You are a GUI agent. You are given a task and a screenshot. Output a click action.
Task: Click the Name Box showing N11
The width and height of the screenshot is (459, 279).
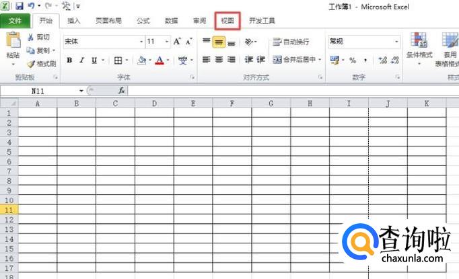(42, 90)
